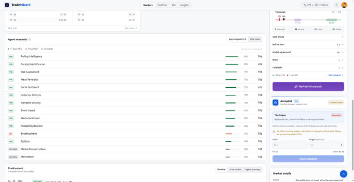Click the YES badge beside Tail Risk
The width and height of the screenshot is (354, 182).
[x=11, y=141]
